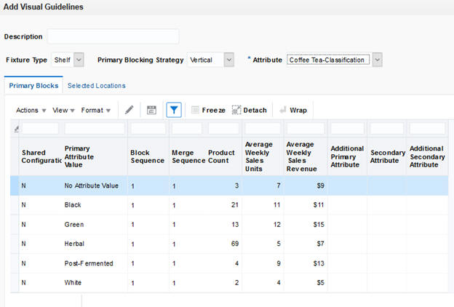The image size is (454, 307).
Task: Open the Format menu
Action: click(96, 111)
